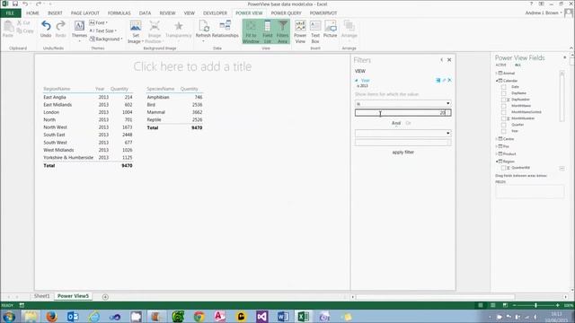This screenshot has height=323, width=575.
Task: Switch to the Sheet1 tab
Action: pos(42,296)
